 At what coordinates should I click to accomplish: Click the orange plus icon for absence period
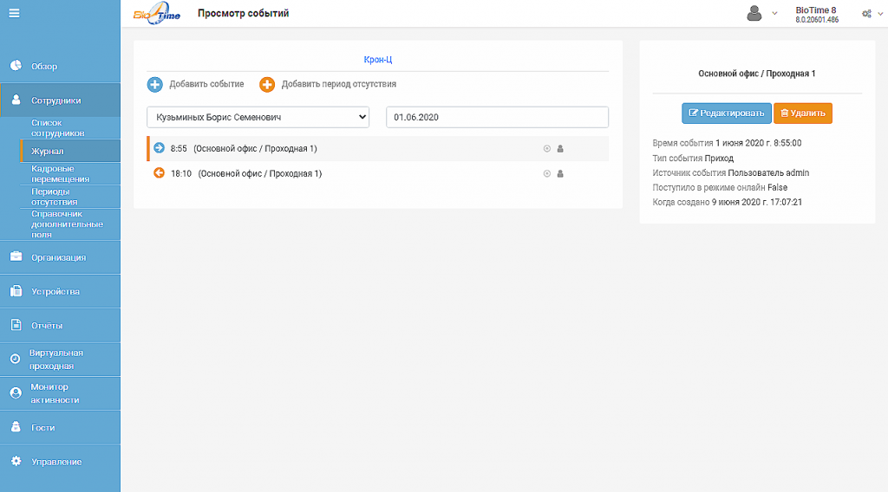click(267, 84)
